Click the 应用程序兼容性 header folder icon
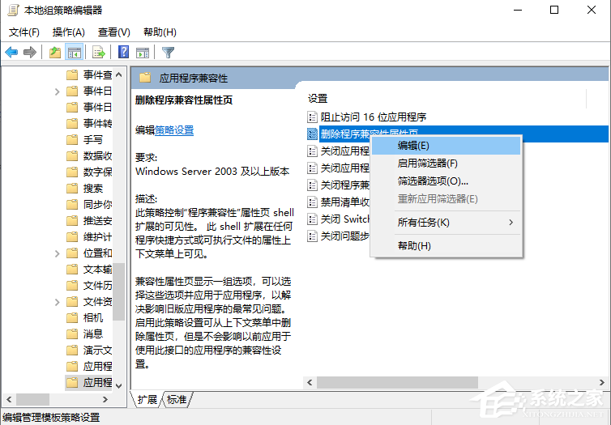This screenshot has height=425, width=611. point(145,78)
